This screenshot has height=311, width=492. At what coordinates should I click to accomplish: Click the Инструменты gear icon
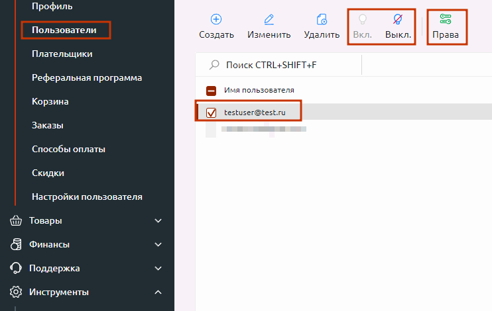point(16,292)
